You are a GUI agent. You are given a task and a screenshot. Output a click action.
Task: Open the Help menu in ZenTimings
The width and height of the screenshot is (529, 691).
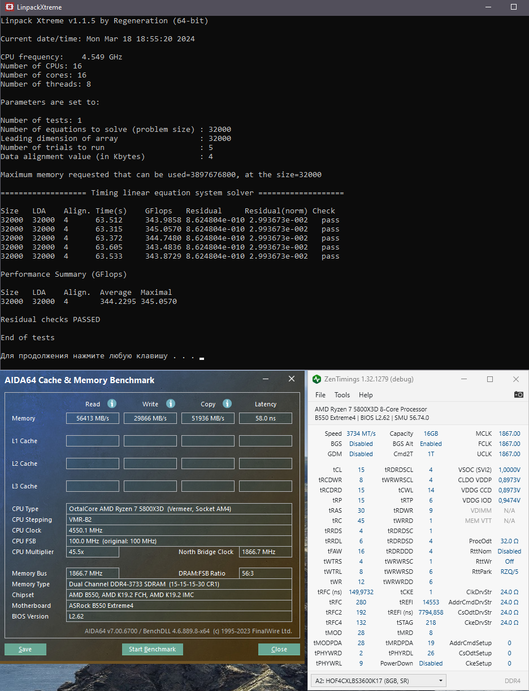366,395
